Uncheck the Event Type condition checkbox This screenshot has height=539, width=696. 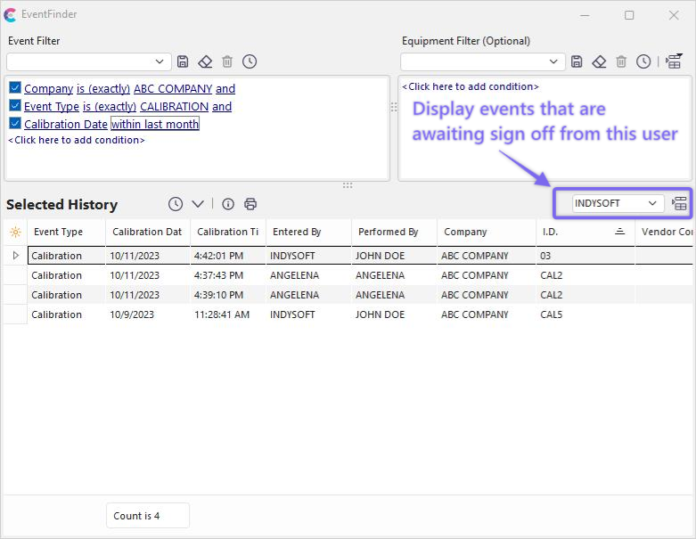click(x=15, y=106)
